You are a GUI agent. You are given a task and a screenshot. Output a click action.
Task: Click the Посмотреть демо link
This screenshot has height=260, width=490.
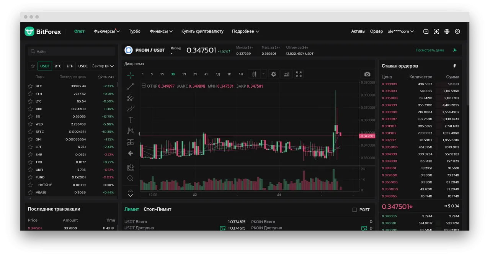(430, 50)
